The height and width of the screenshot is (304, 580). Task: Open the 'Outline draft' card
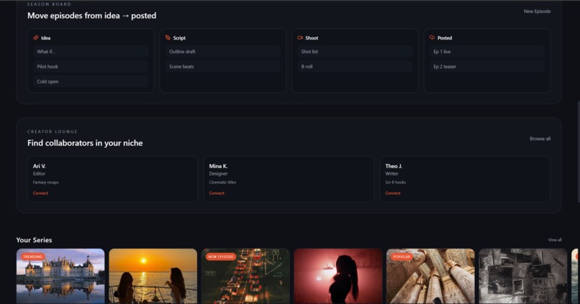[x=222, y=52]
